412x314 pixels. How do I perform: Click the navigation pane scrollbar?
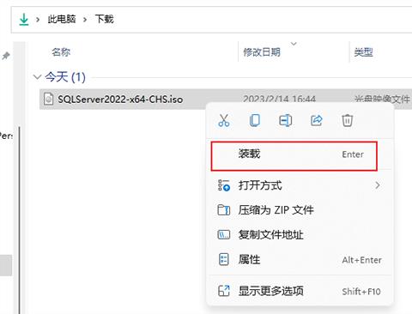click(20, 220)
